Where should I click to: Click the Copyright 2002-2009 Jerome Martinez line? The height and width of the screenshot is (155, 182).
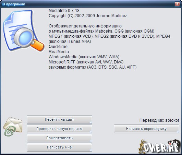[88, 16]
